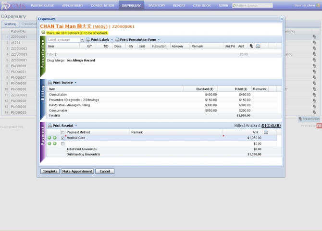Open prescription icon for row 14 PN000003
The width and height of the screenshot is (322, 231).
pos(314,112)
